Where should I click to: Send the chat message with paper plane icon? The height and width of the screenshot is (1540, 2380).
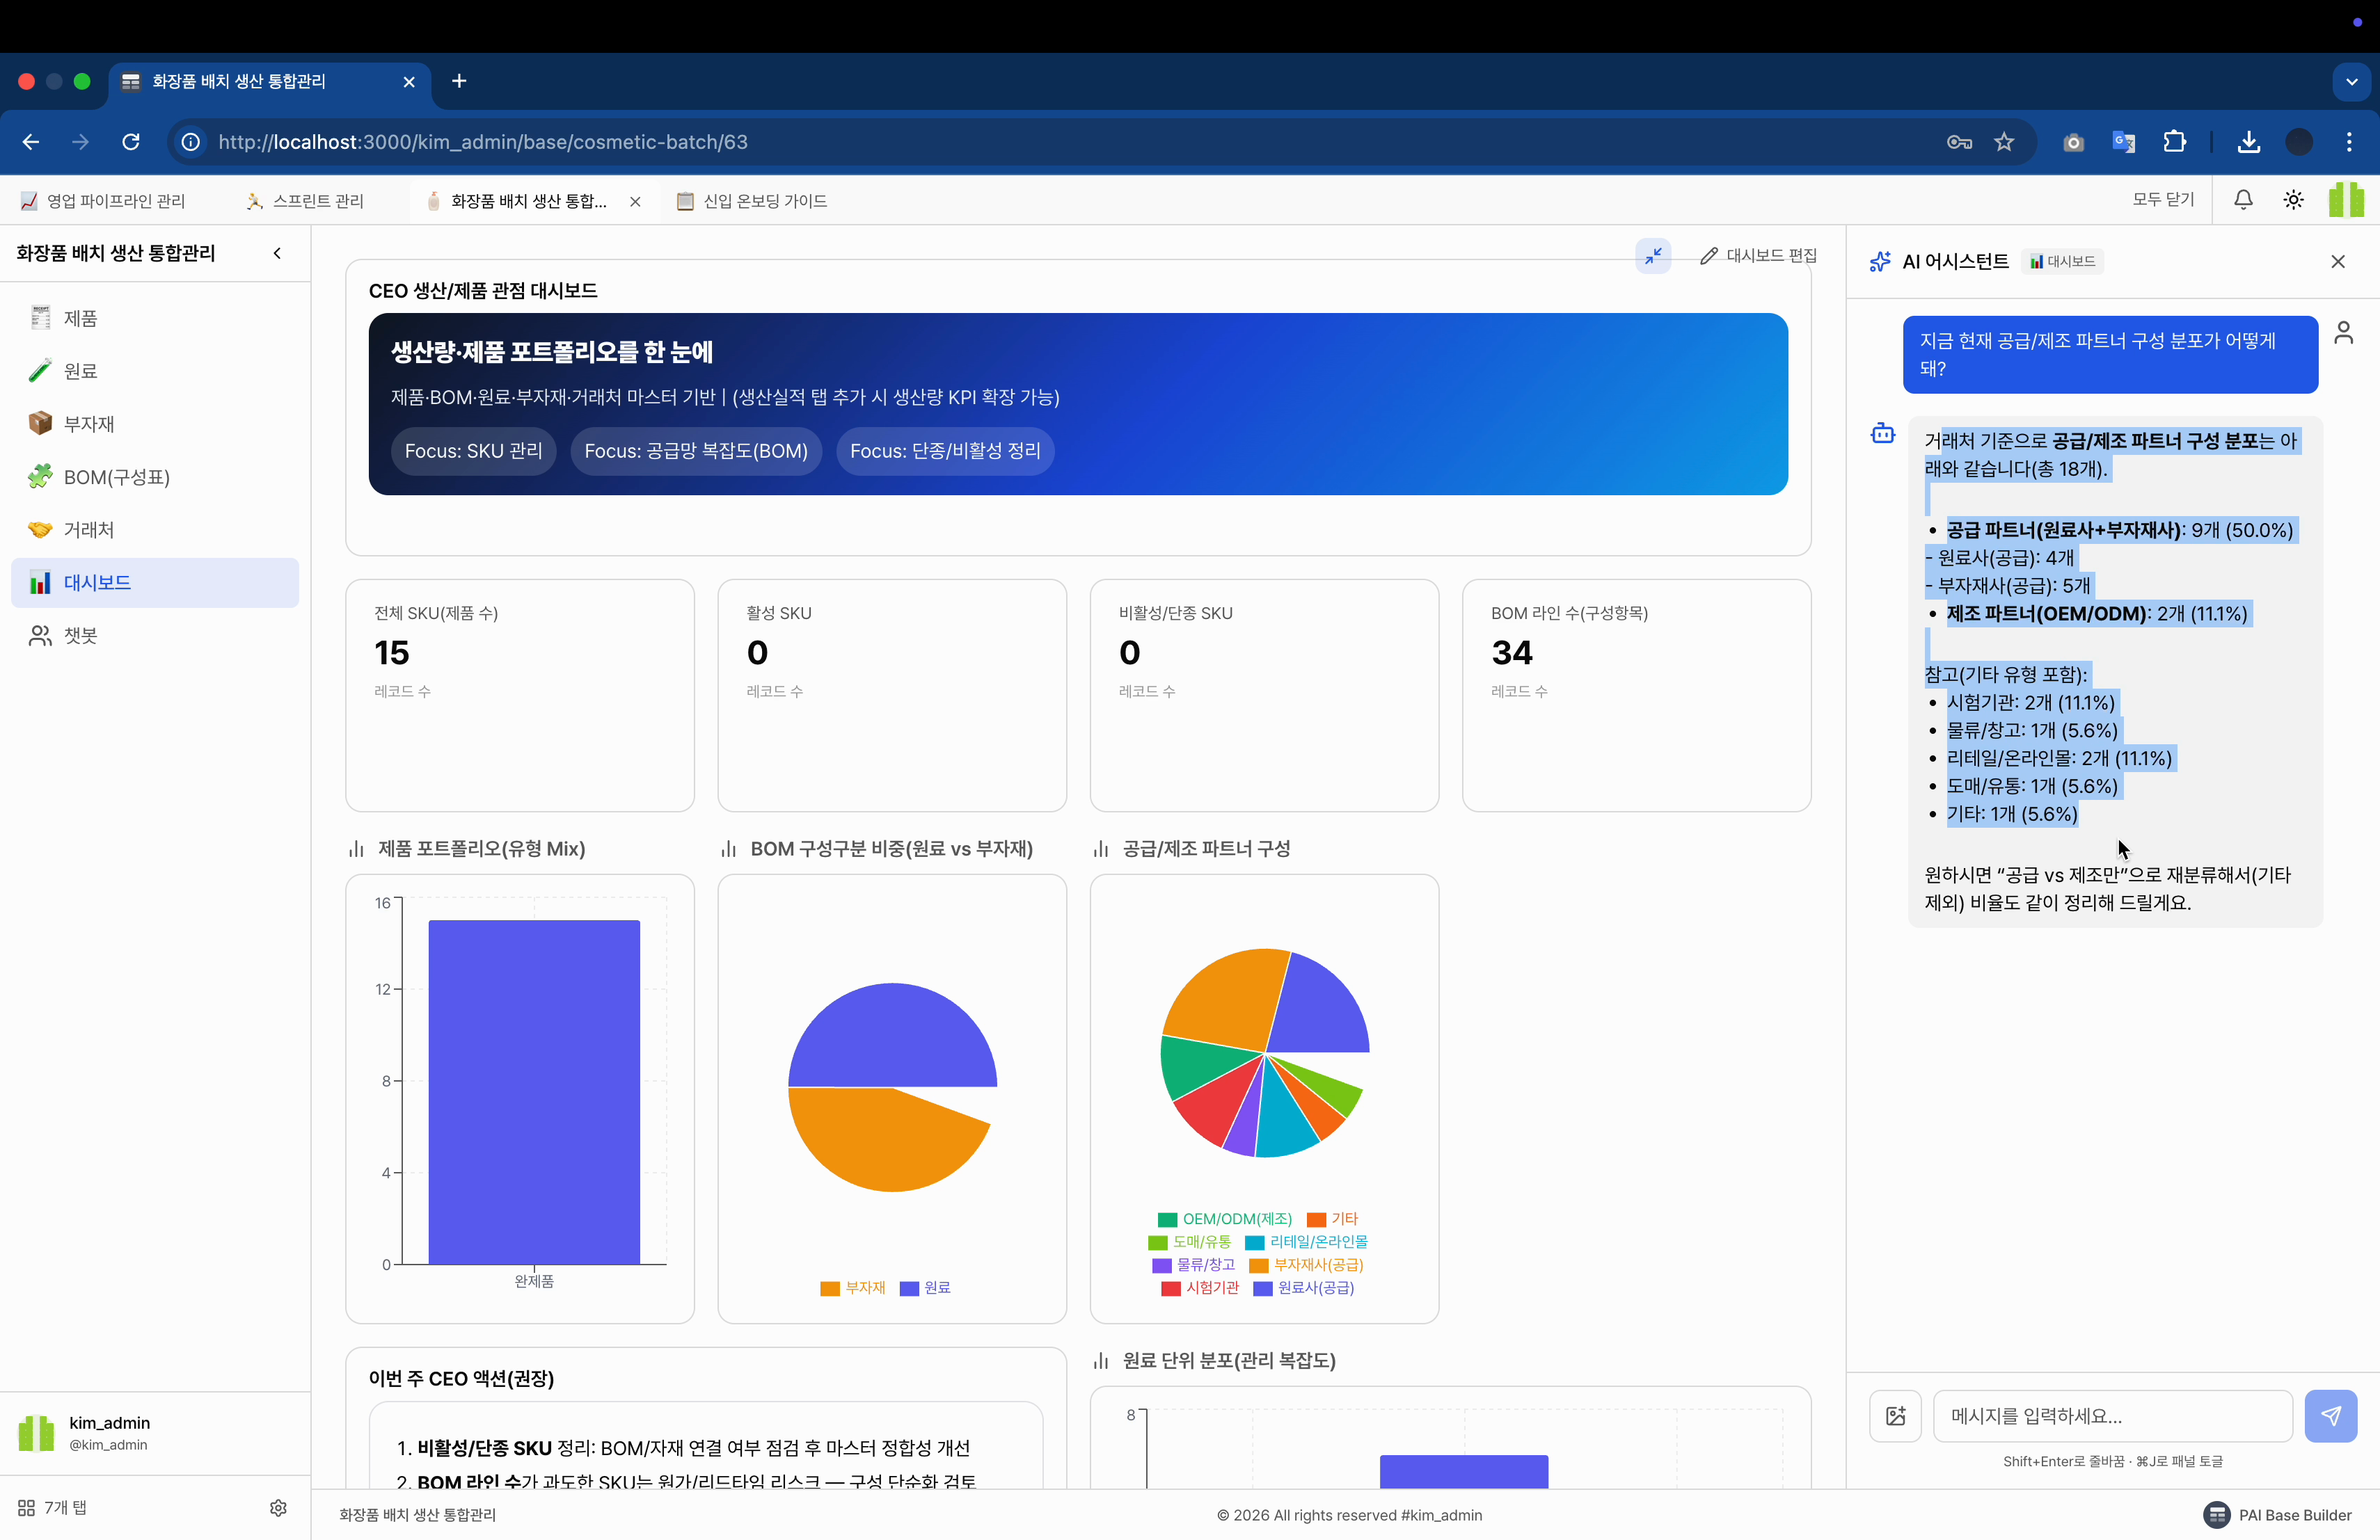[x=2331, y=1416]
